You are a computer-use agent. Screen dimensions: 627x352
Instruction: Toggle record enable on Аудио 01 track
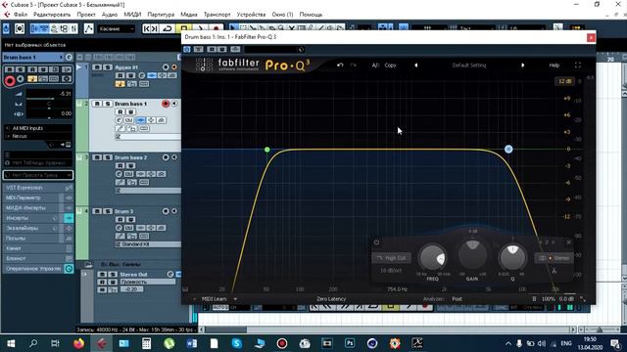(166, 67)
